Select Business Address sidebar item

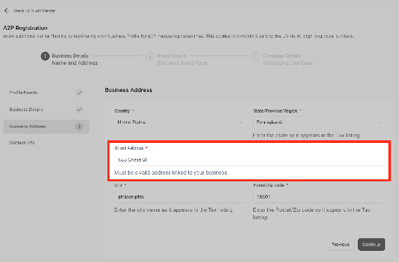(x=46, y=126)
